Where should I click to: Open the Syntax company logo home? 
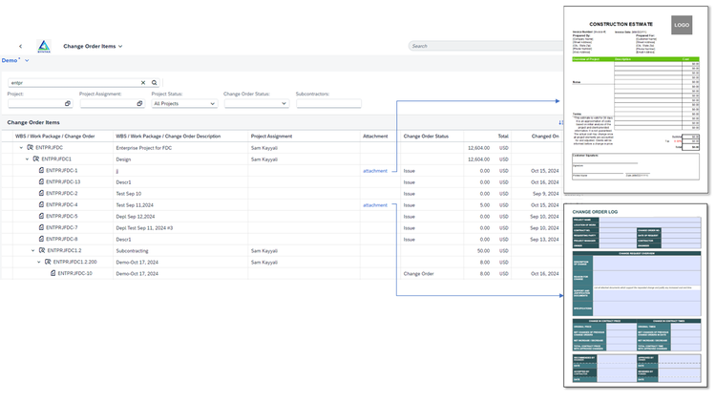44,46
